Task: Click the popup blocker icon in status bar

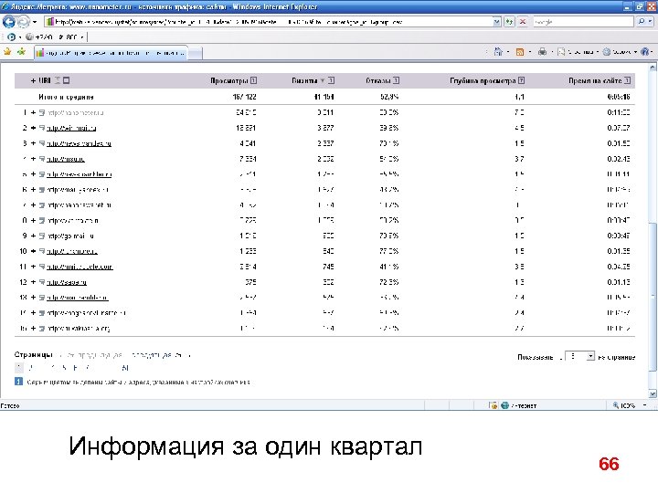Action: click(493, 405)
